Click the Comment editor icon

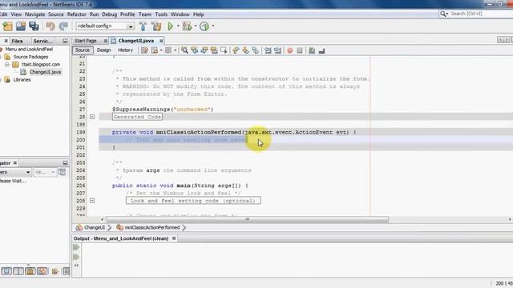312,50
